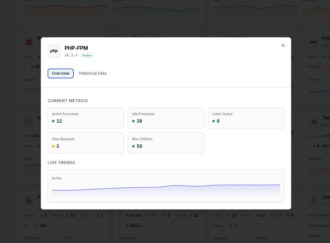Switch to the Historical Data tab
The image size is (330, 243).
pos(93,73)
